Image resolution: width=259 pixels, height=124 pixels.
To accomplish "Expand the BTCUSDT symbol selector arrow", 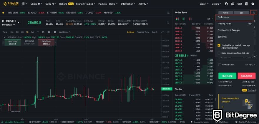I will (19, 22).
